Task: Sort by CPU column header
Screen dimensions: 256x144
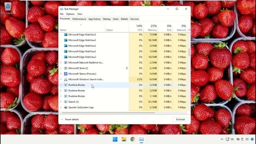Action: [136, 28]
